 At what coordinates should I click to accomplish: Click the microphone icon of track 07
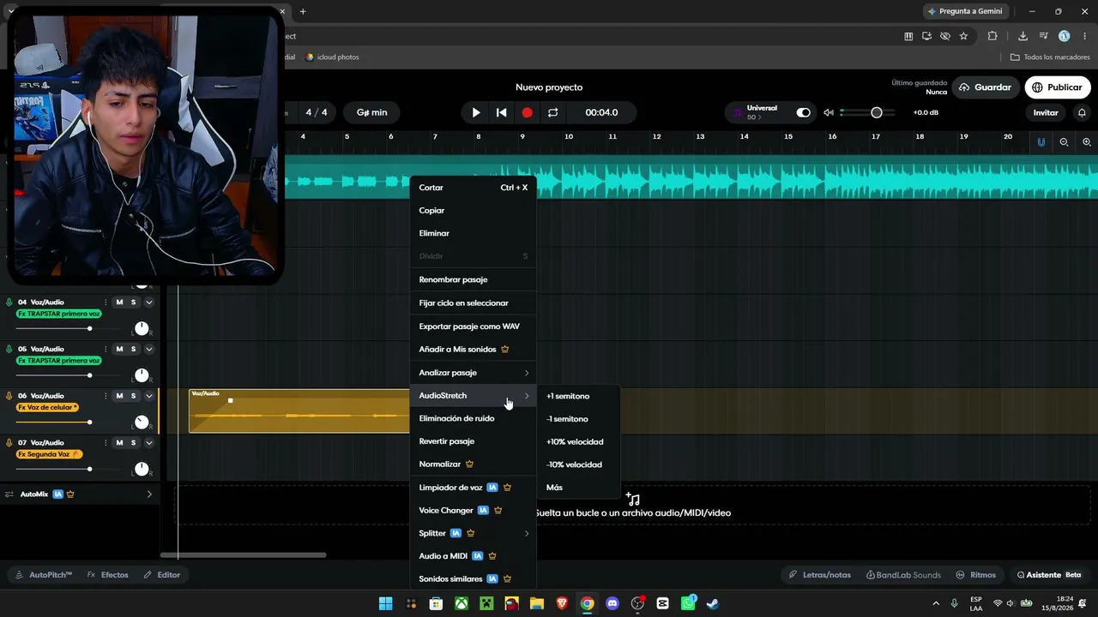tap(9, 443)
